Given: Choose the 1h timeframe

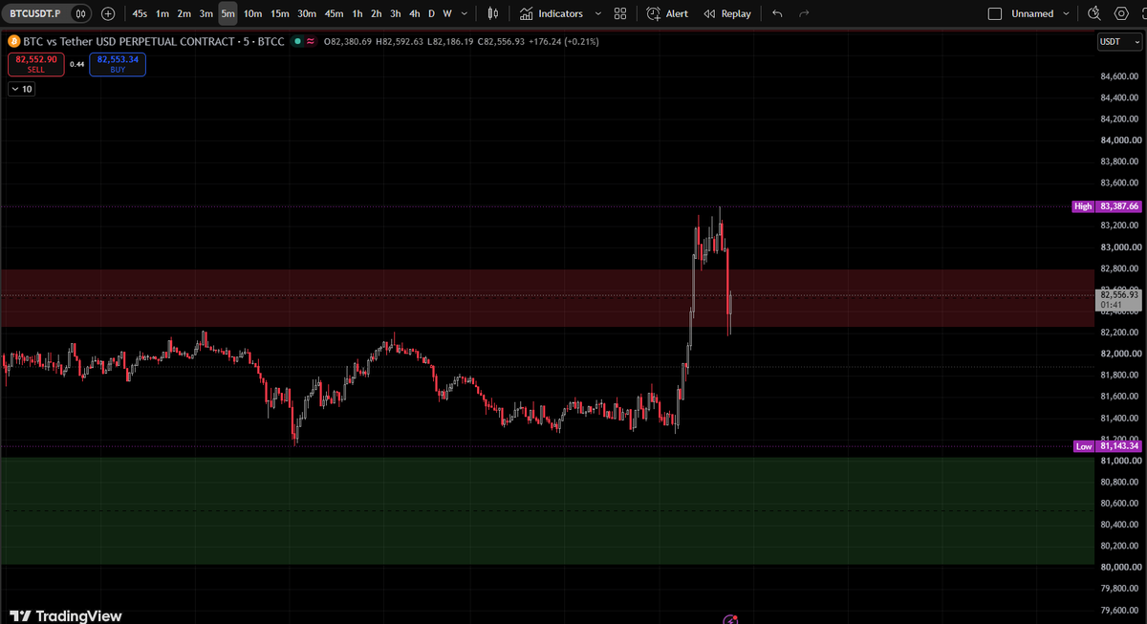Looking at the screenshot, I should 357,13.
